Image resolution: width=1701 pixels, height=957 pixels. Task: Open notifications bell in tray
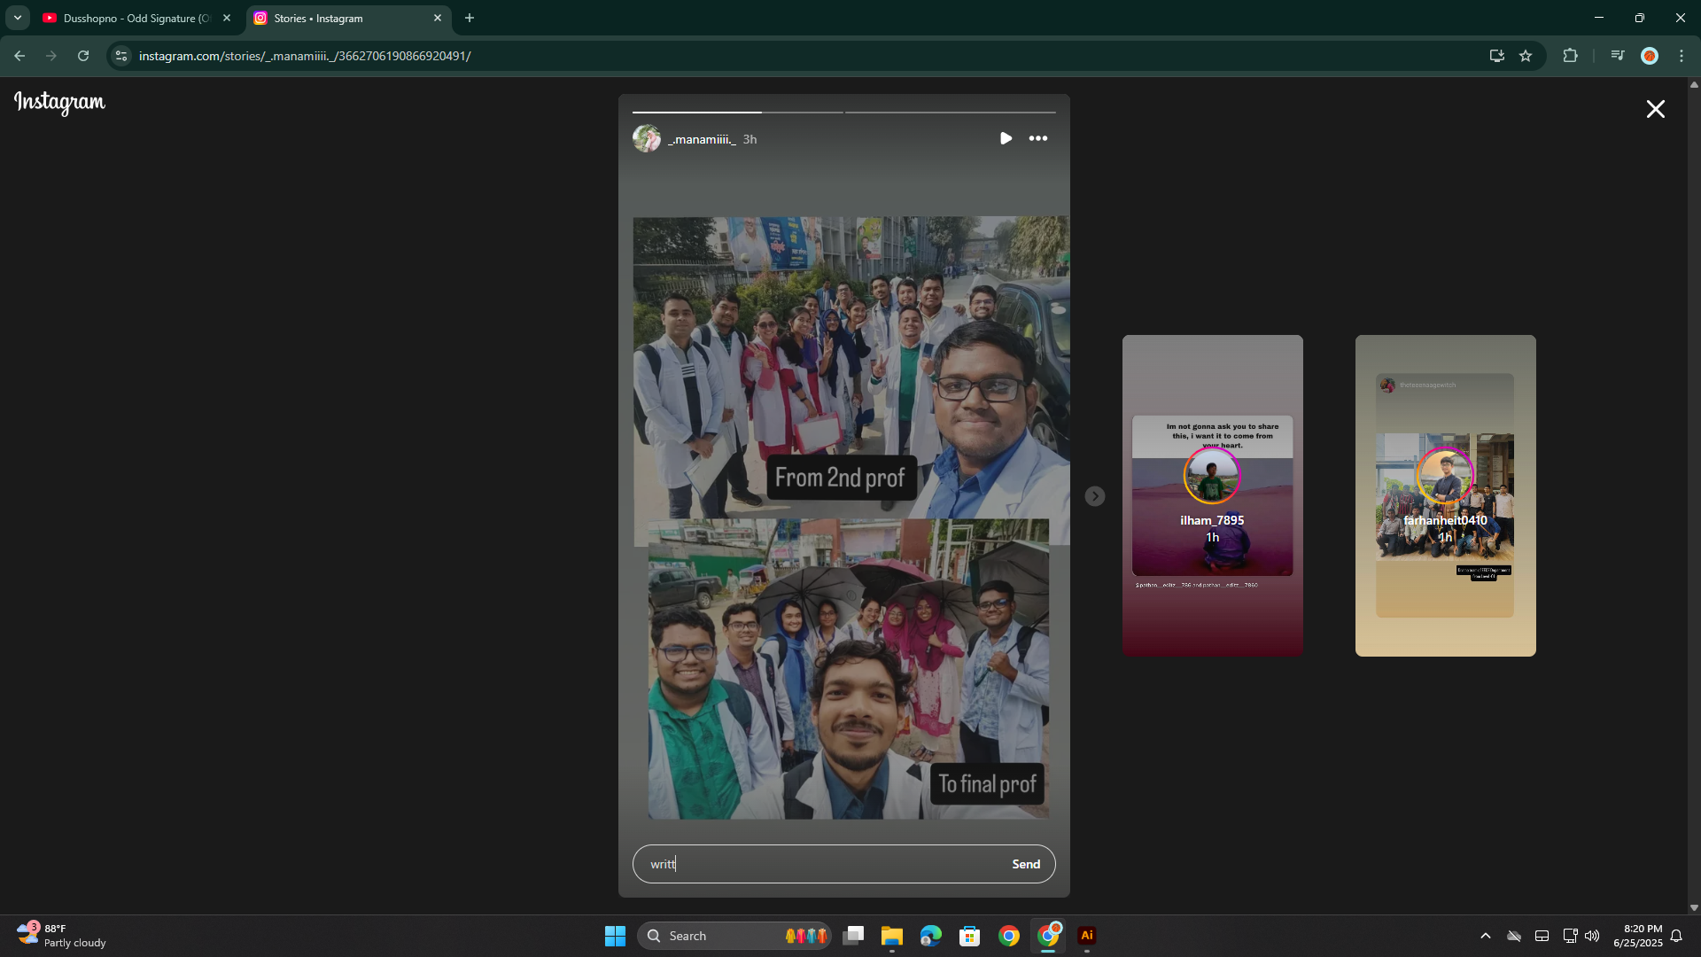[1676, 936]
